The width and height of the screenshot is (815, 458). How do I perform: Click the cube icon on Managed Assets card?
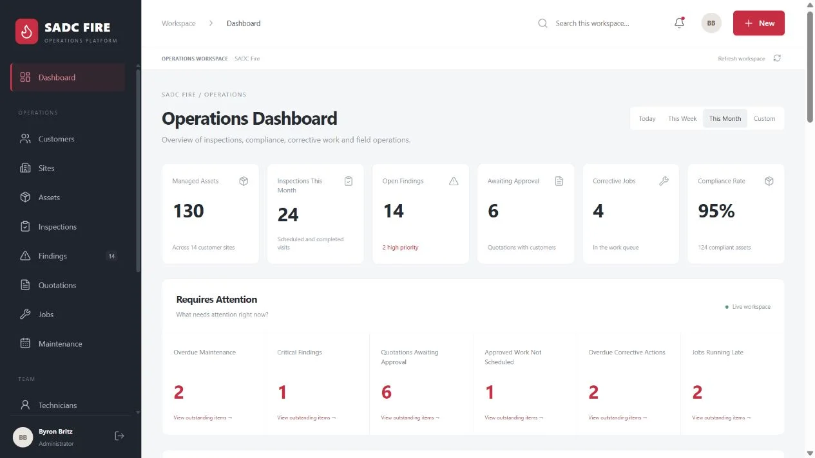[x=244, y=181]
